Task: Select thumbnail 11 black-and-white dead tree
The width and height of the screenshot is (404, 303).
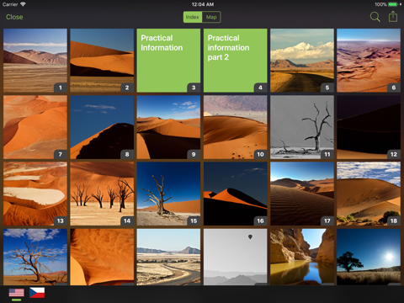Action: pyautogui.click(x=302, y=127)
